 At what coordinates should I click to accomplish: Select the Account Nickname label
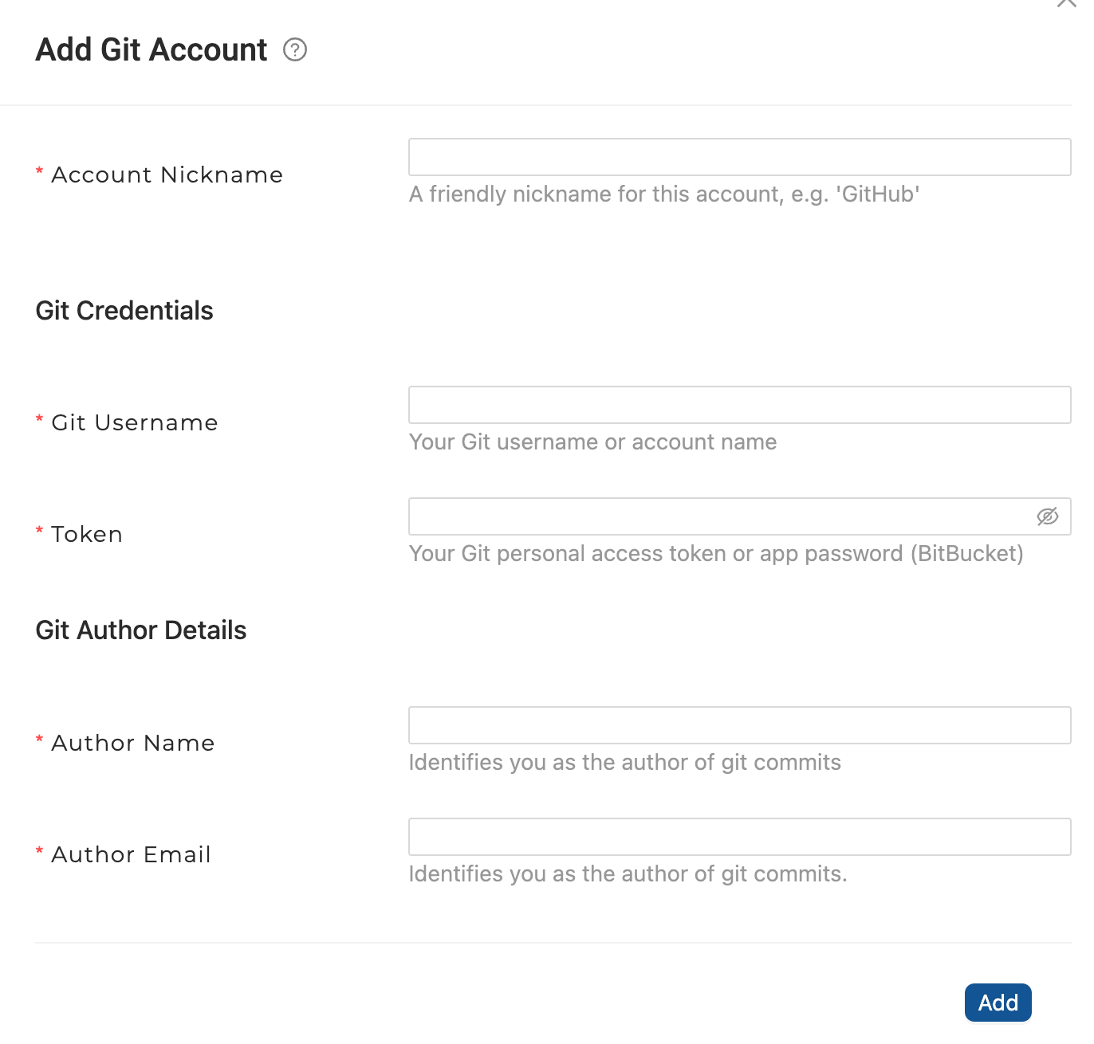(x=167, y=175)
